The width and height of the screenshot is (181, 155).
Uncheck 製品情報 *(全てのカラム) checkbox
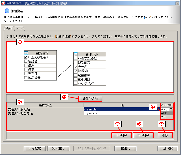(26, 57)
